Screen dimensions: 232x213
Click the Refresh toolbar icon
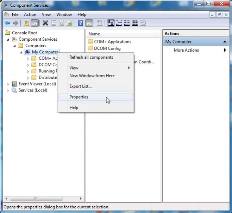pos(62,23)
